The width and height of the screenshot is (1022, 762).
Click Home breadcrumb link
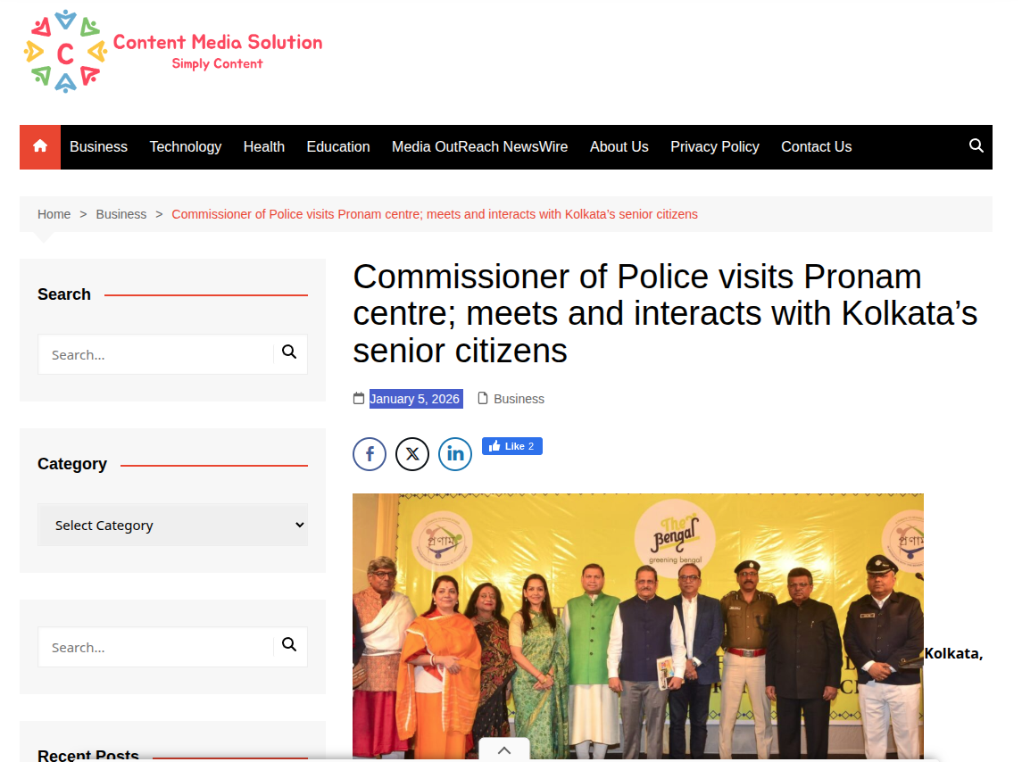(x=54, y=214)
